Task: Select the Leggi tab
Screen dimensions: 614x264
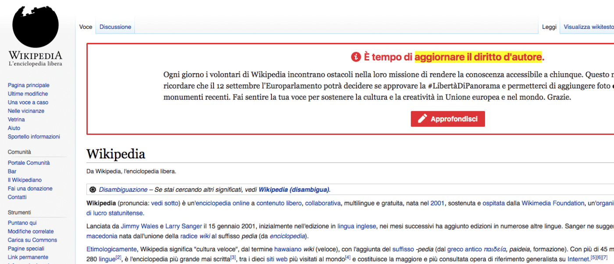Action: click(549, 27)
